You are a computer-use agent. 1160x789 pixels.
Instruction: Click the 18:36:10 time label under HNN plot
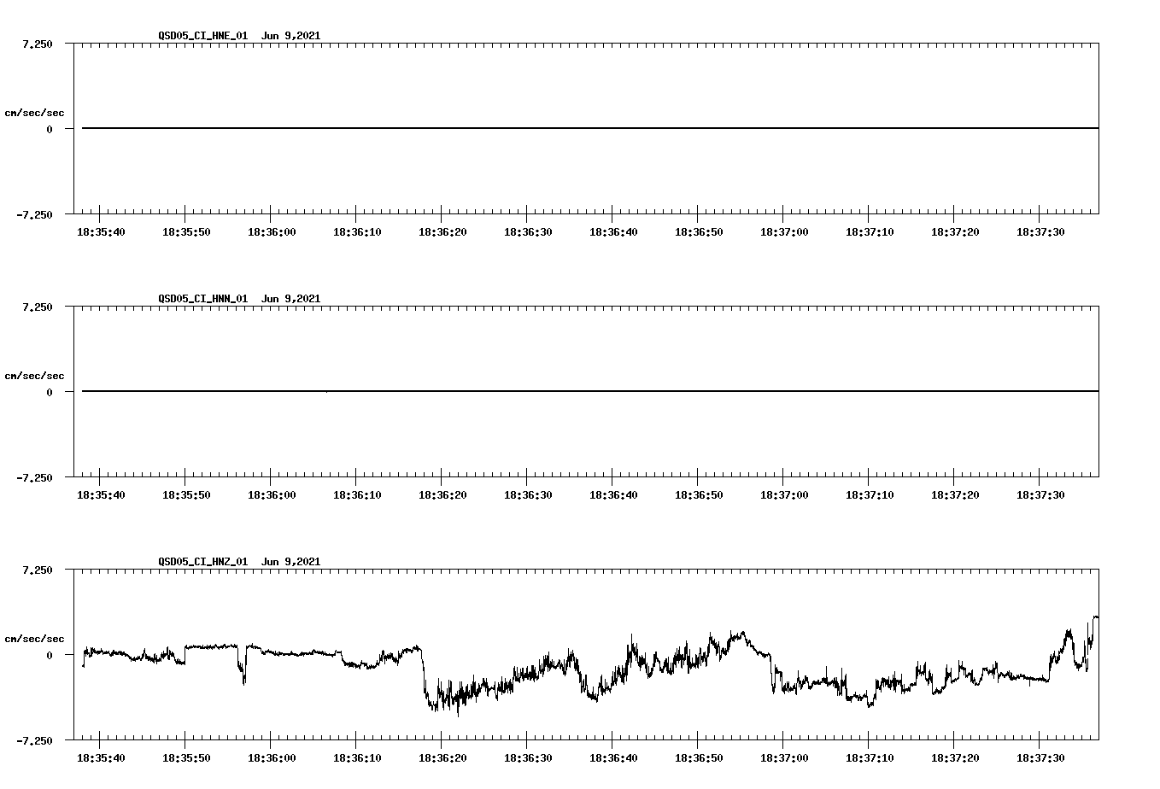(x=357, y=495)
